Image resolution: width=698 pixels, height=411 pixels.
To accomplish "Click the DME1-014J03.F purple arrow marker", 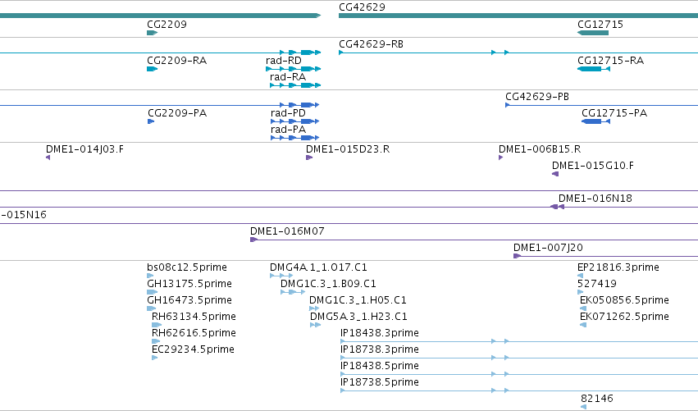I will click(x=48, y=158).
